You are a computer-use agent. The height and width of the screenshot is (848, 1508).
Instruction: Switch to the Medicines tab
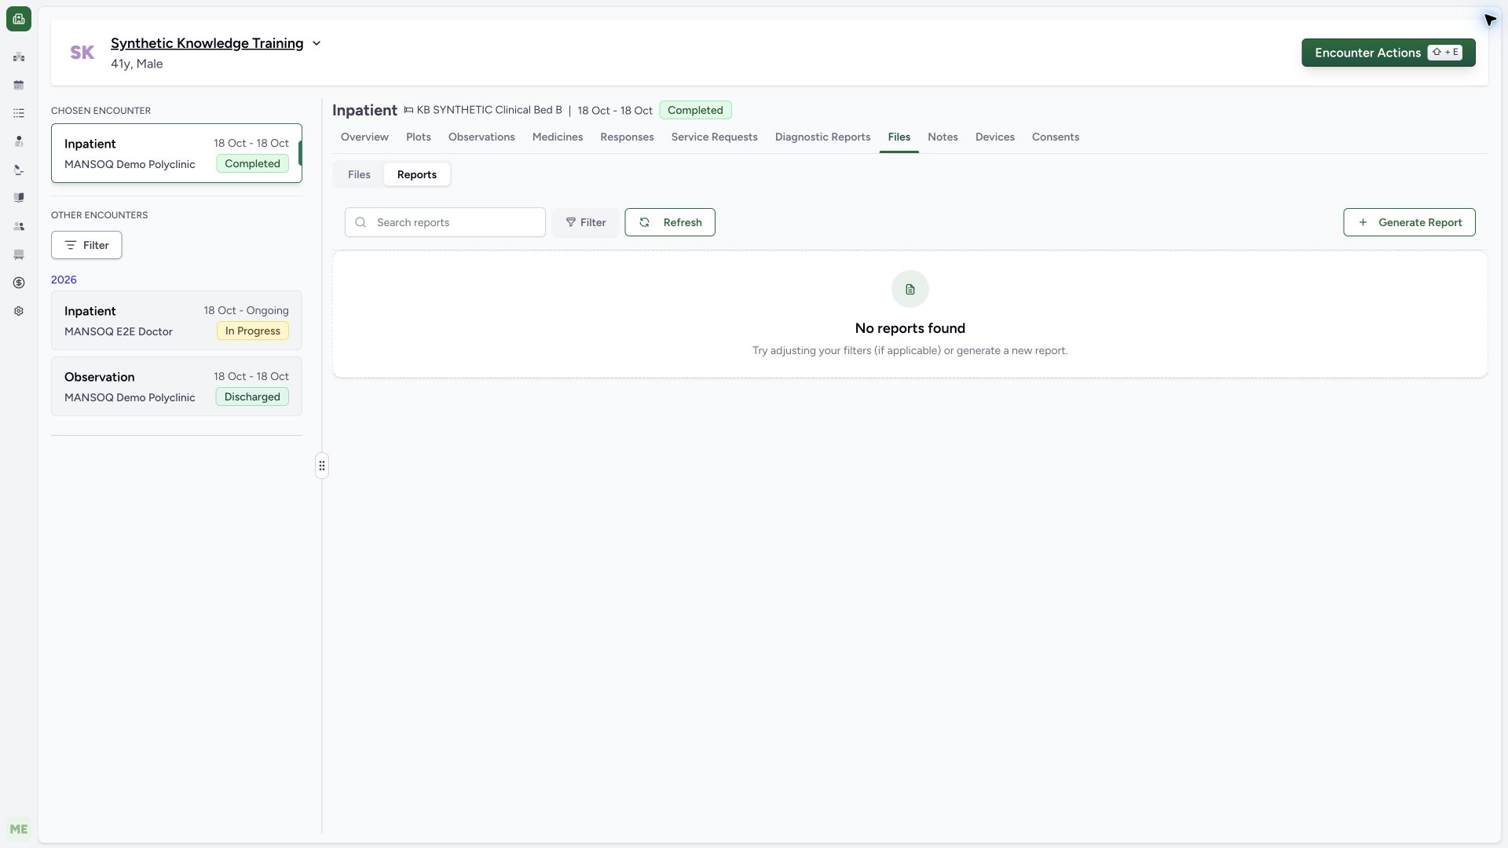coord(558,137)
